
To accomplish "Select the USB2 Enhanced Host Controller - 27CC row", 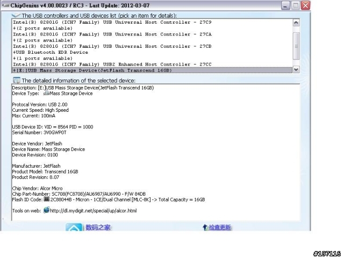I will pos(152,64).
